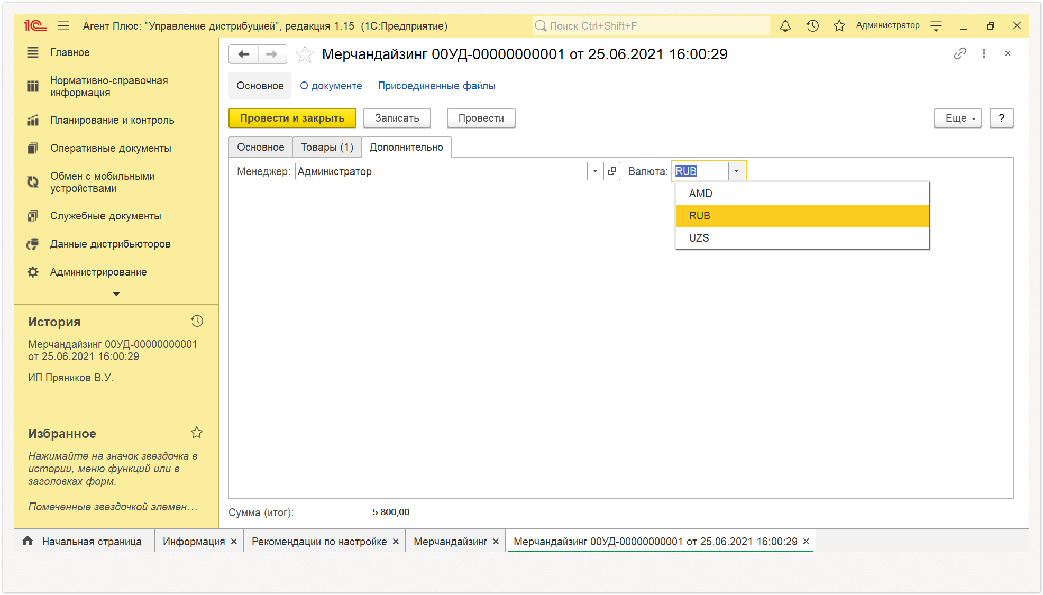Screen dimensions: 1043x595
Task: Close the open document tab at bottom
Action: (x=806, y=542)
